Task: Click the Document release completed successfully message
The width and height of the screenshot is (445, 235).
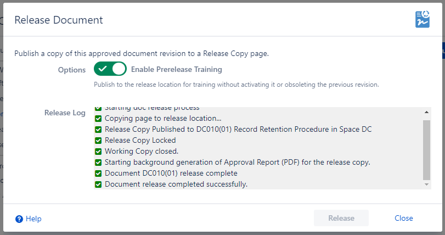Action: tap(176, 184)
